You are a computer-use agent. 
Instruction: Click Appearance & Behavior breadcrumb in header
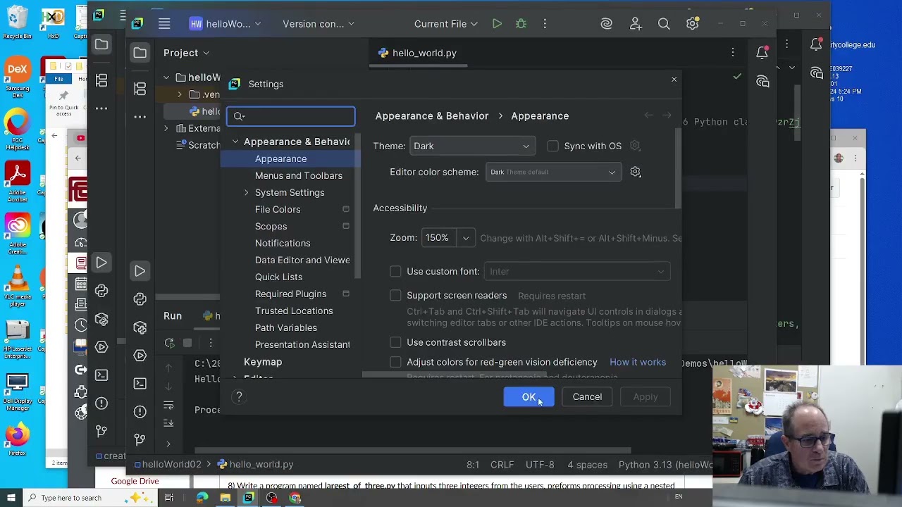click(432, 115)
